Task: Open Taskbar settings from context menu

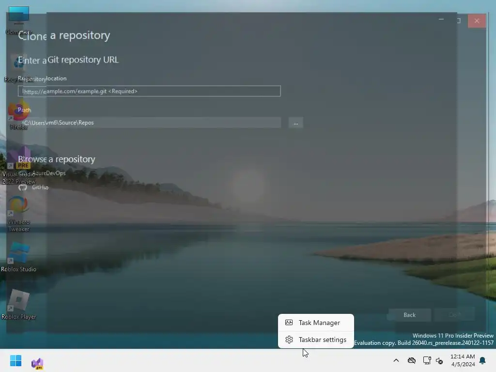Action: [316, 340]
